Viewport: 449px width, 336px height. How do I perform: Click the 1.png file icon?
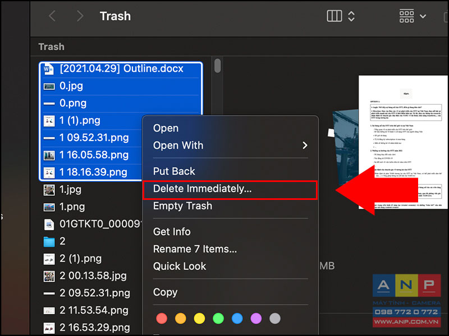point(49,207)
